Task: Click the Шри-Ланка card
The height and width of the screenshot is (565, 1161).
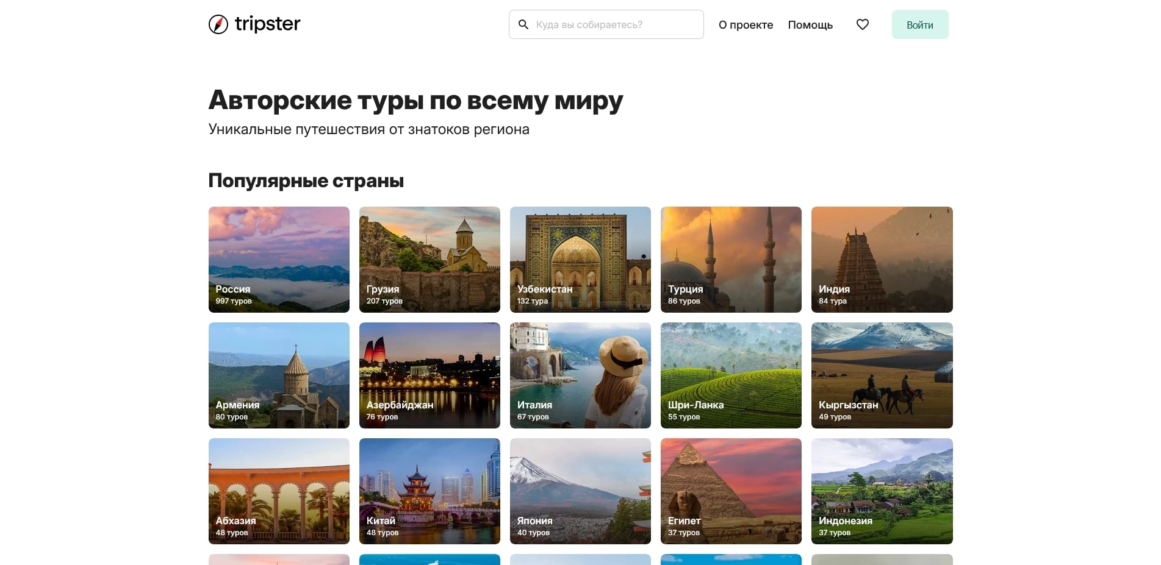Action: point(731,375)
